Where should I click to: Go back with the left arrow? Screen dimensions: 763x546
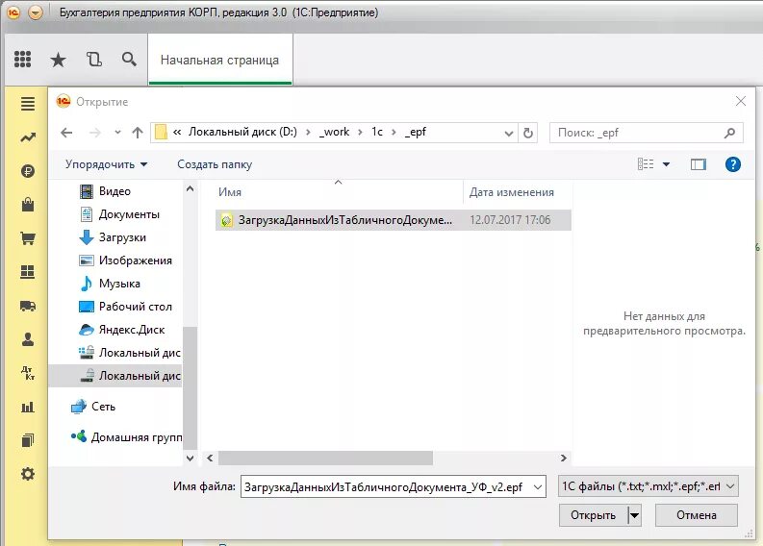pyautogui.click(x=66, y=133)
